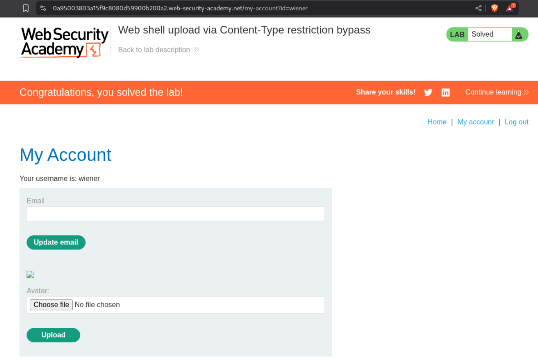
Task: Click the share icon in address bar
Action: (x=478, y=8)
